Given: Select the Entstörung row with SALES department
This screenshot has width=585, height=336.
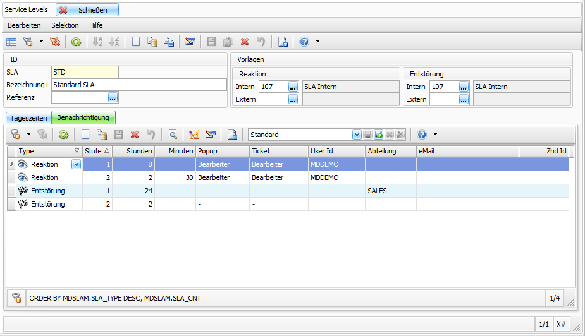Looking at the screenshot, I should pos(253,191).
